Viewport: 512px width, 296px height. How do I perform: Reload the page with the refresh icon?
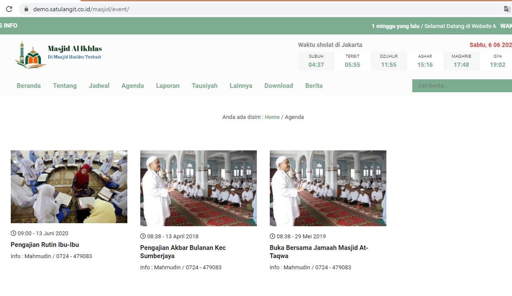point(9,9)
